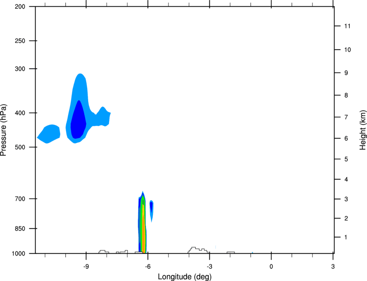The height and width of the screenshot is (281, 367).
Task: Click the 'Pressure (hPa)' axis title
Action: pos(3,130)
